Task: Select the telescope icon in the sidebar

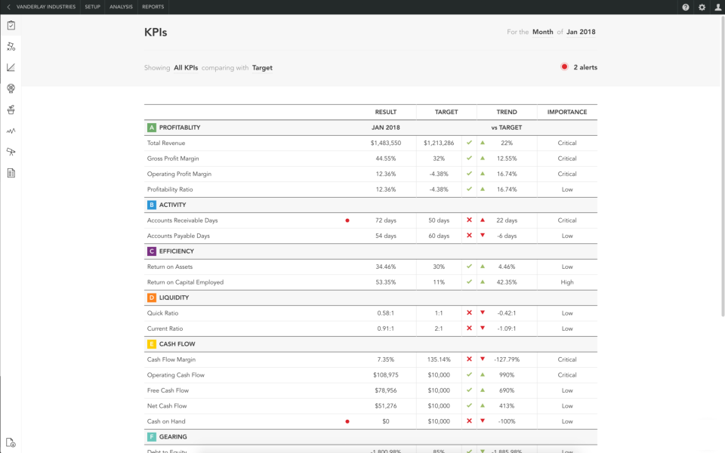Action: click(x=11, y=152)
